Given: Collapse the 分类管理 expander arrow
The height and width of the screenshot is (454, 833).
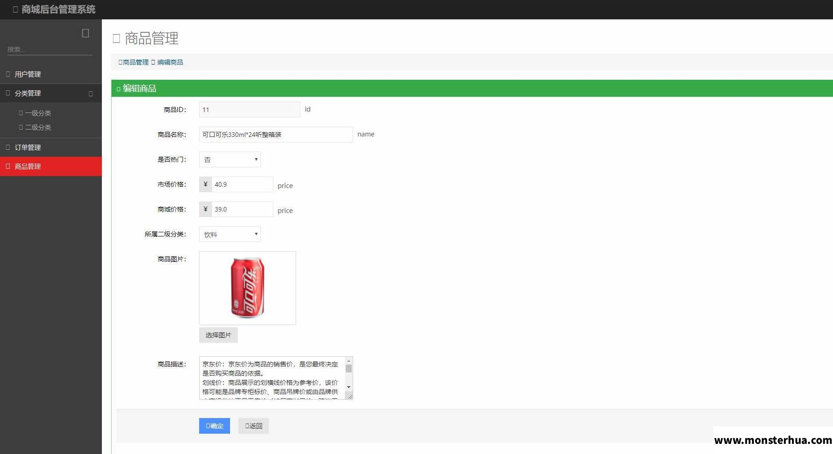Looking at the screenshot, I should 91,94.
